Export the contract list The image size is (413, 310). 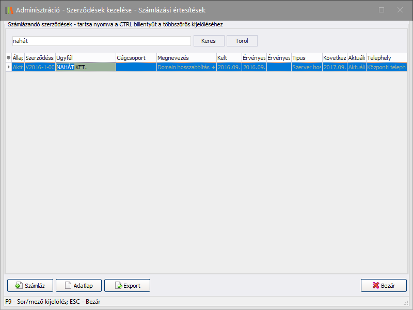pyautogui.click(x=127, y=285)
